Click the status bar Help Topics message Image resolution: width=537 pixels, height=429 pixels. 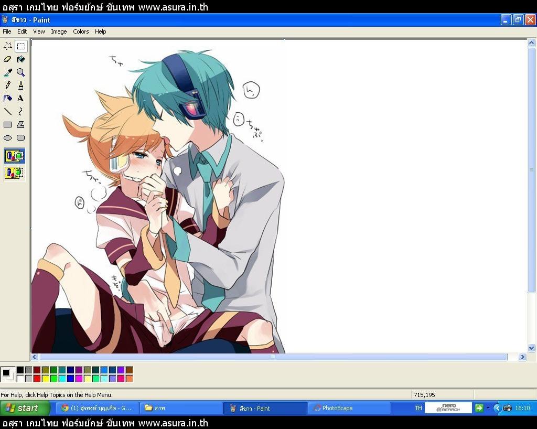point(57,395)
